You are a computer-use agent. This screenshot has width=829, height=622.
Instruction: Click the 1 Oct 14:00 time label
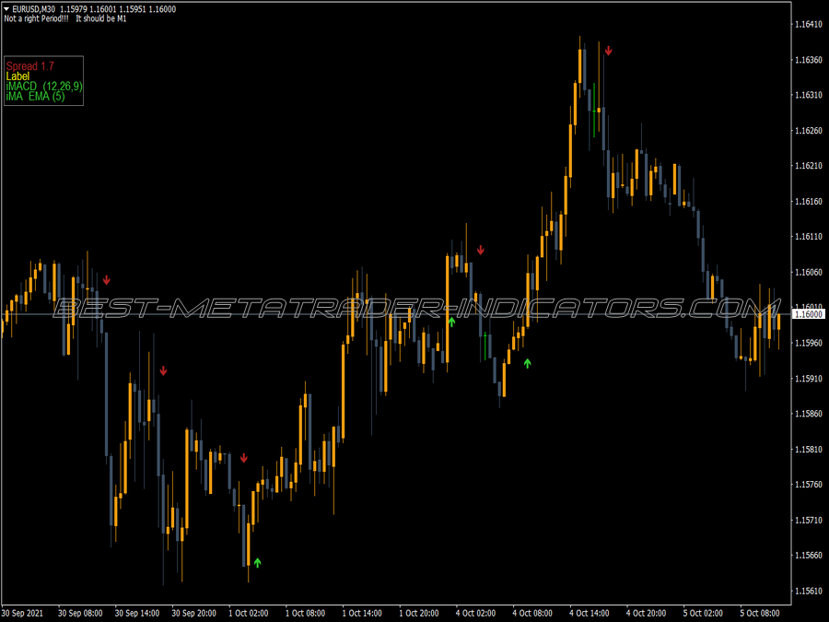point(362,613)
